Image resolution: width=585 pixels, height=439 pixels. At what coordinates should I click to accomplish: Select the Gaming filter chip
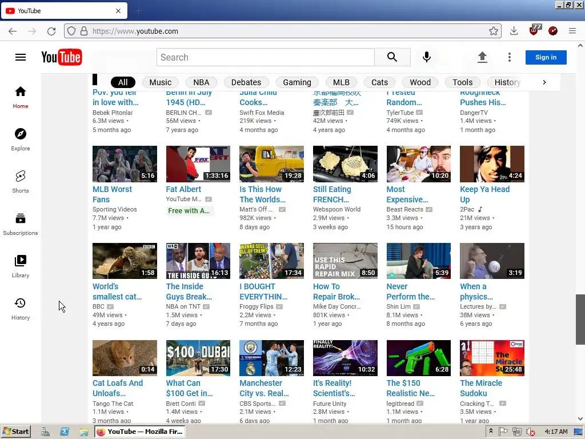tap(297, 82)
